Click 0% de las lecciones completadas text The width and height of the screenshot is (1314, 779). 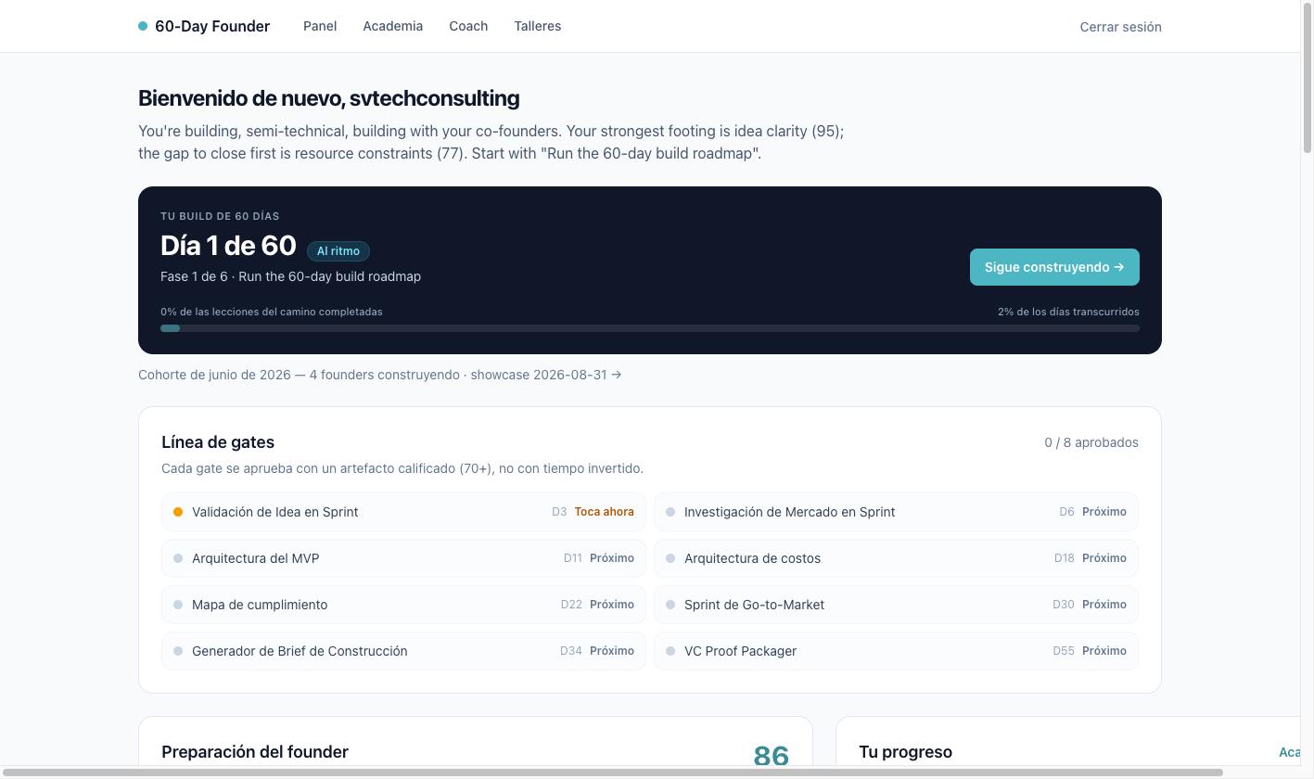point(272,312)
